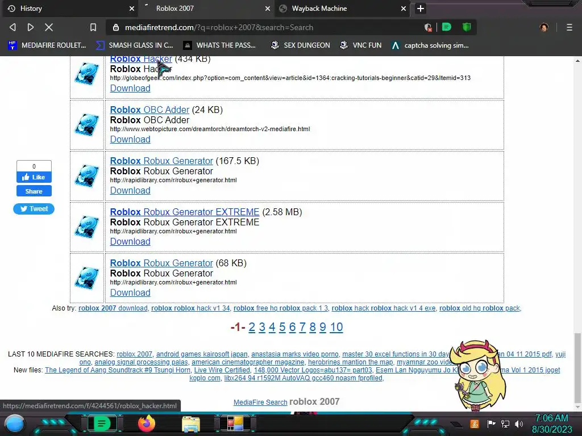Open Firefox from the taskbar
The width and height of the screenshot is (582, 436).
[146, 424]
